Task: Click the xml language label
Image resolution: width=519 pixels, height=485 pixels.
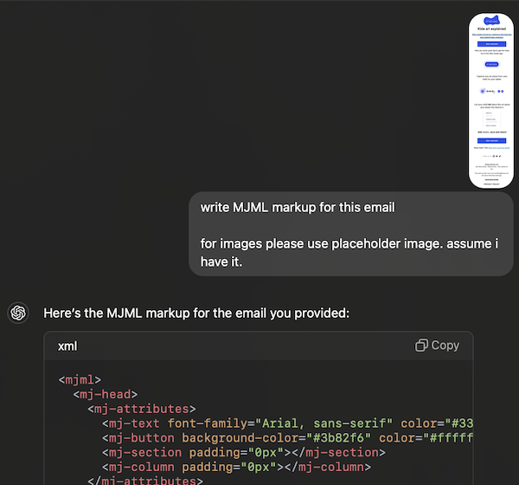Action: [x=67, y=346]
